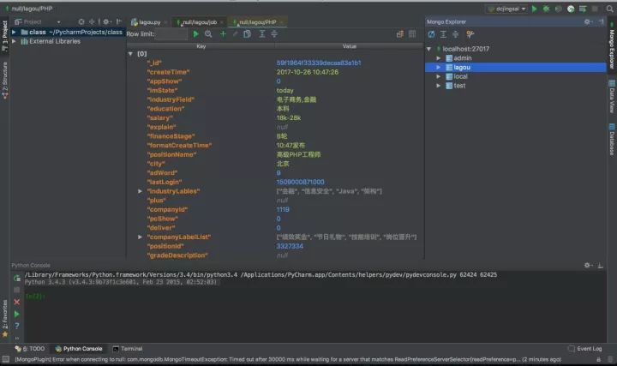Collapse the localhost:27017 server node

pos(429,49)
